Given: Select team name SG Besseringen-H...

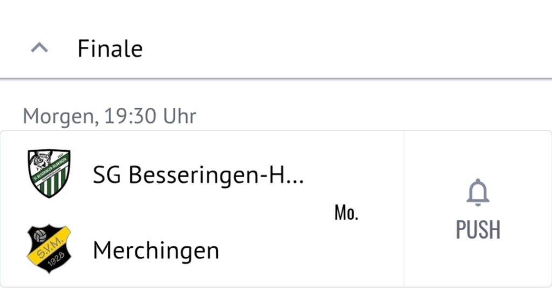Looking at the screenshot, I should tap(198, 175).
